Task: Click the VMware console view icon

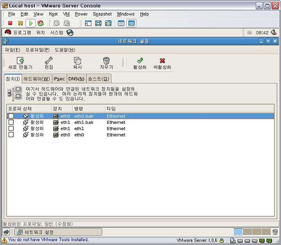Action: pyautogui.click(x=132, y=23)
